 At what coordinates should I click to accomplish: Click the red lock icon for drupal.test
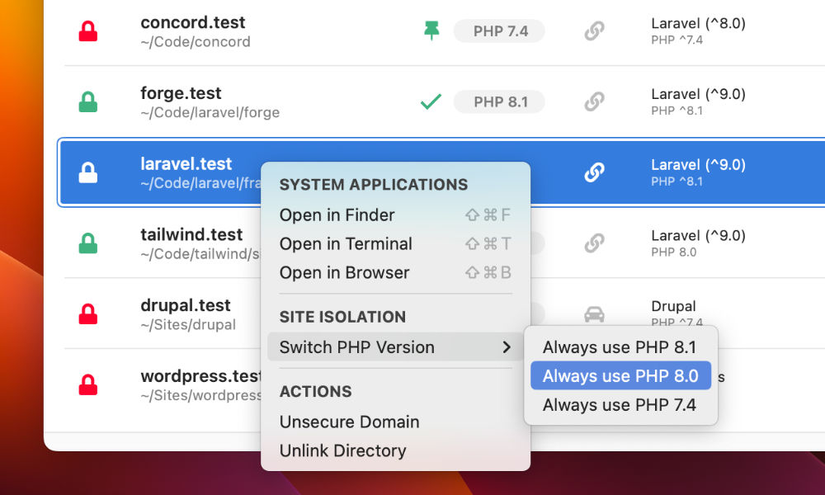click(x=88, y=314)
